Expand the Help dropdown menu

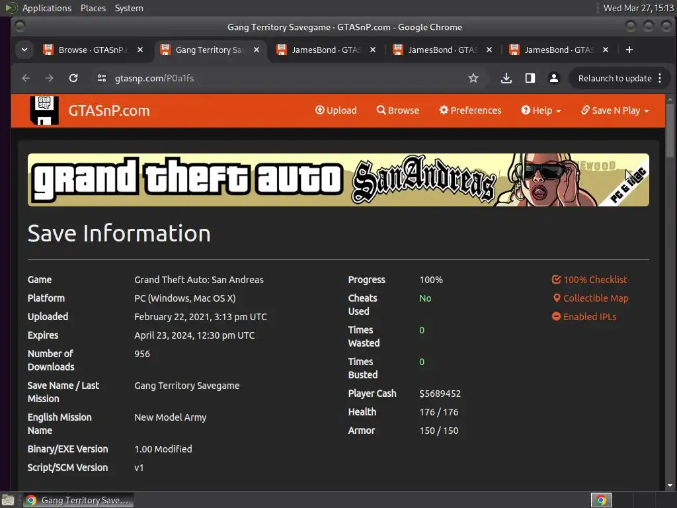pyautogui.click(x=541, y=110)
